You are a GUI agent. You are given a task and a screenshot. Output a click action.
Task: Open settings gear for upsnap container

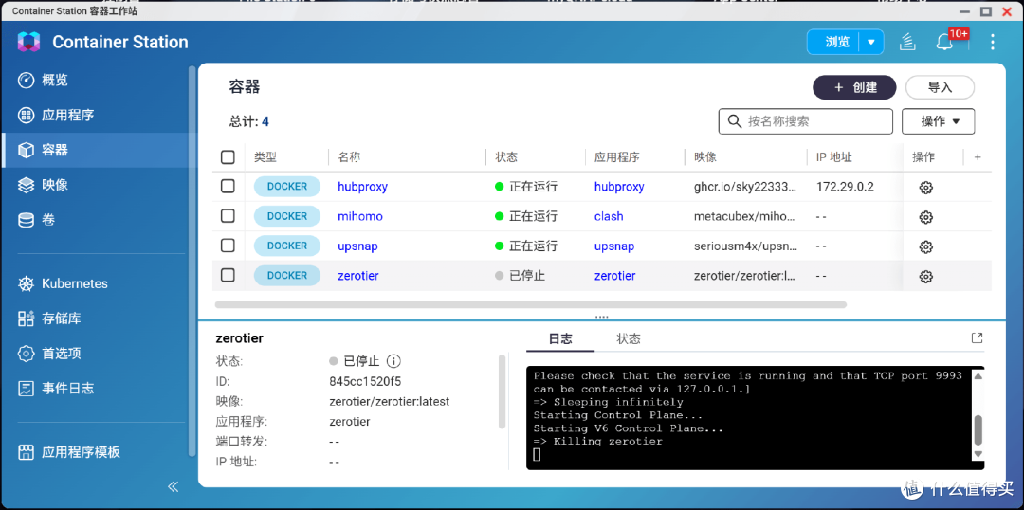click(925, 246)
